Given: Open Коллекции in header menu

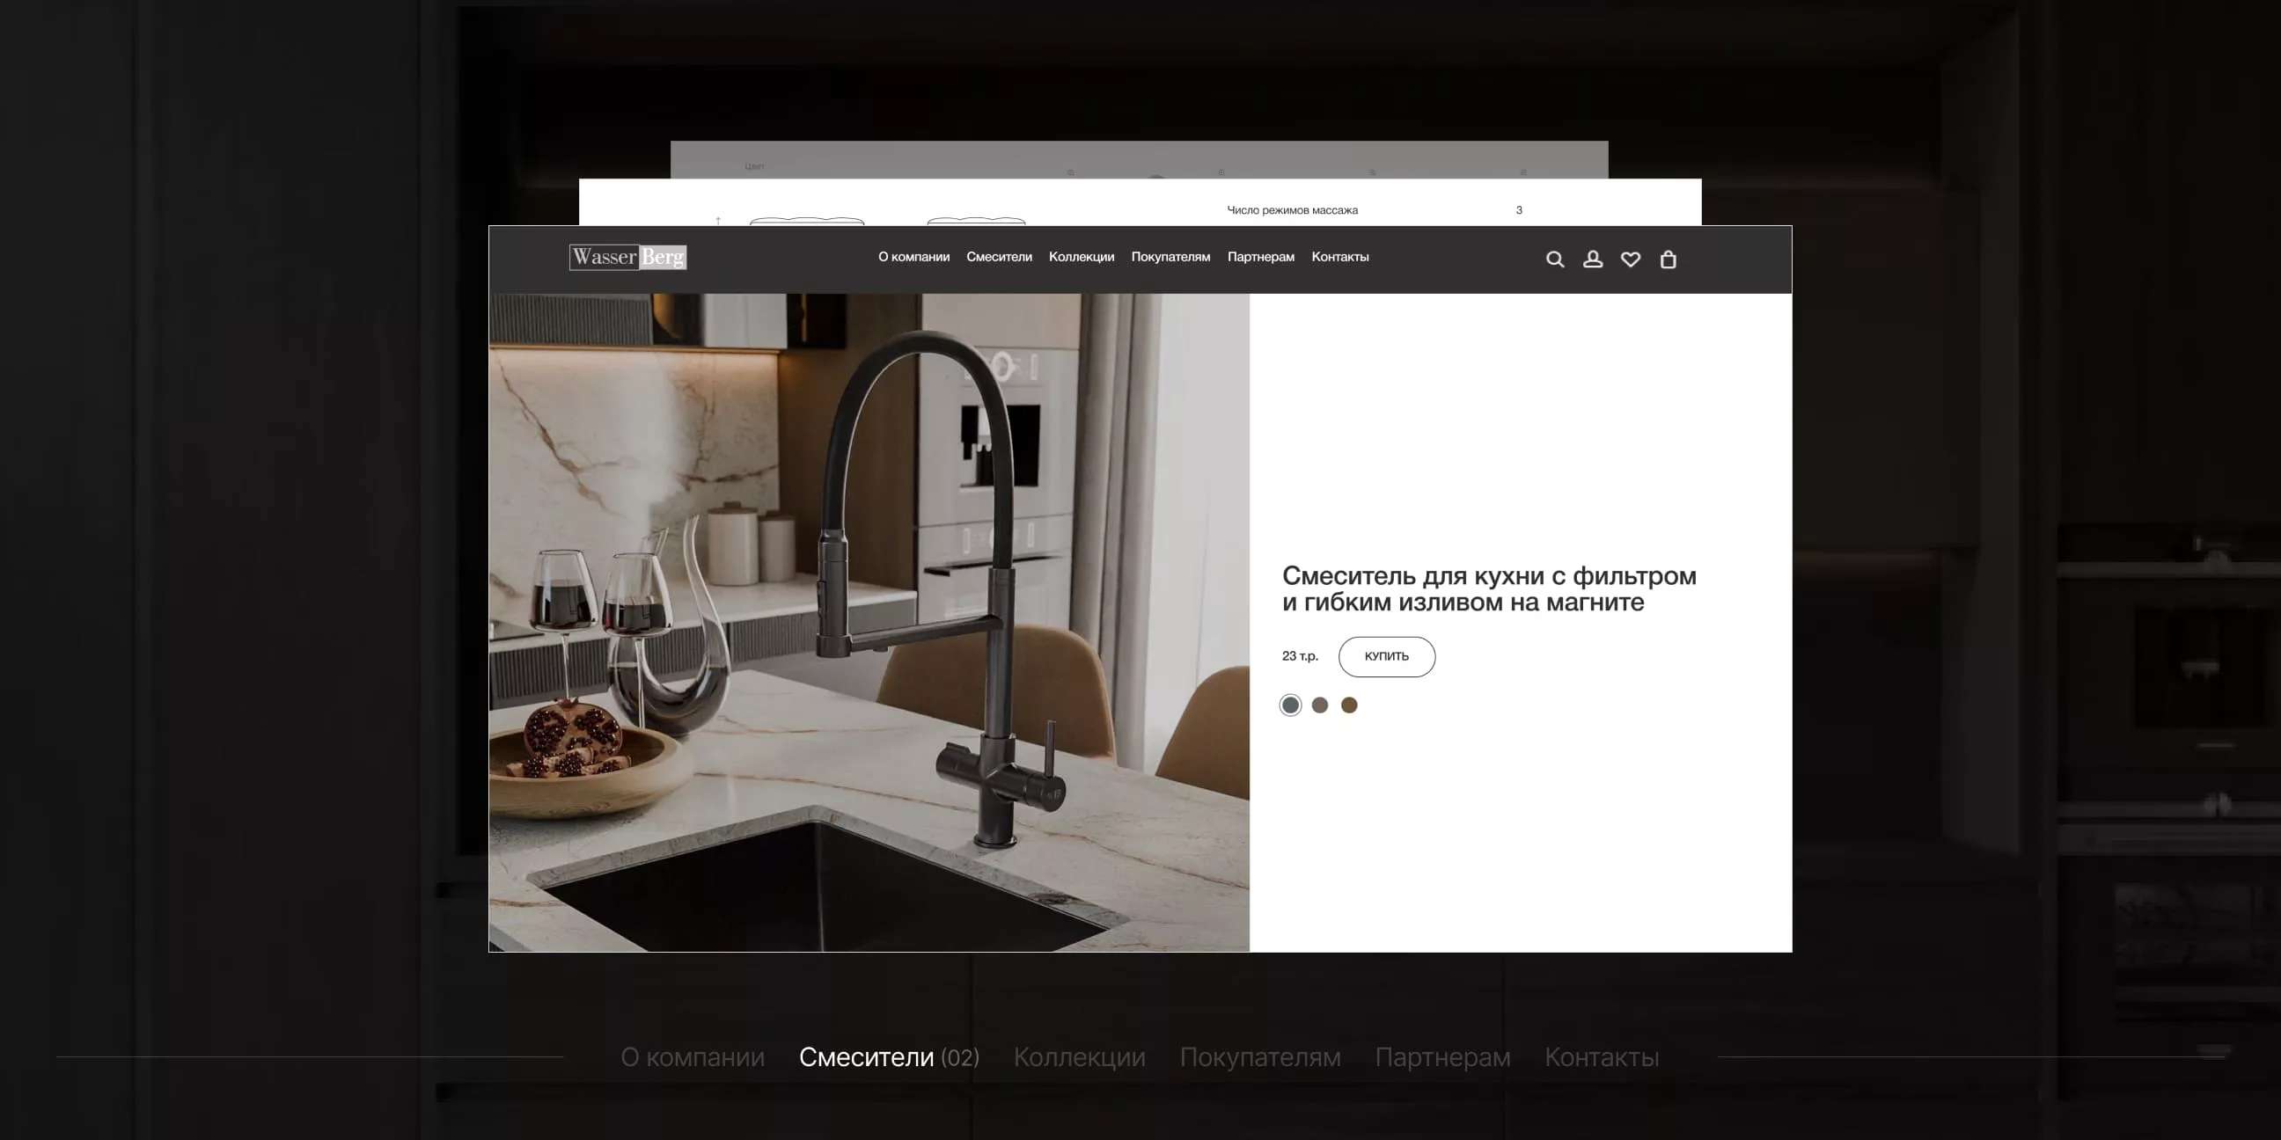Looking at the screenshot, I should tap(1082, 258).
